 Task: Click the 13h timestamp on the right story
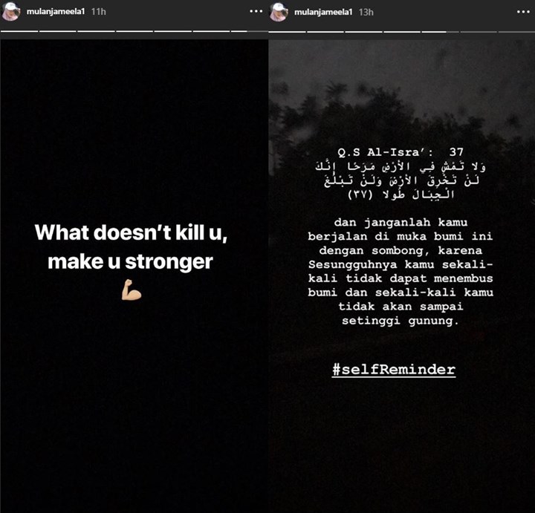[x=366, y=13]
